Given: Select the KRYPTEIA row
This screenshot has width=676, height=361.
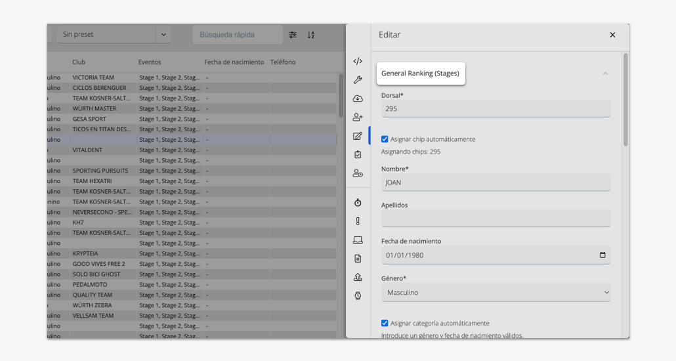Looking at the screenshot, I should tap(192, 253).
